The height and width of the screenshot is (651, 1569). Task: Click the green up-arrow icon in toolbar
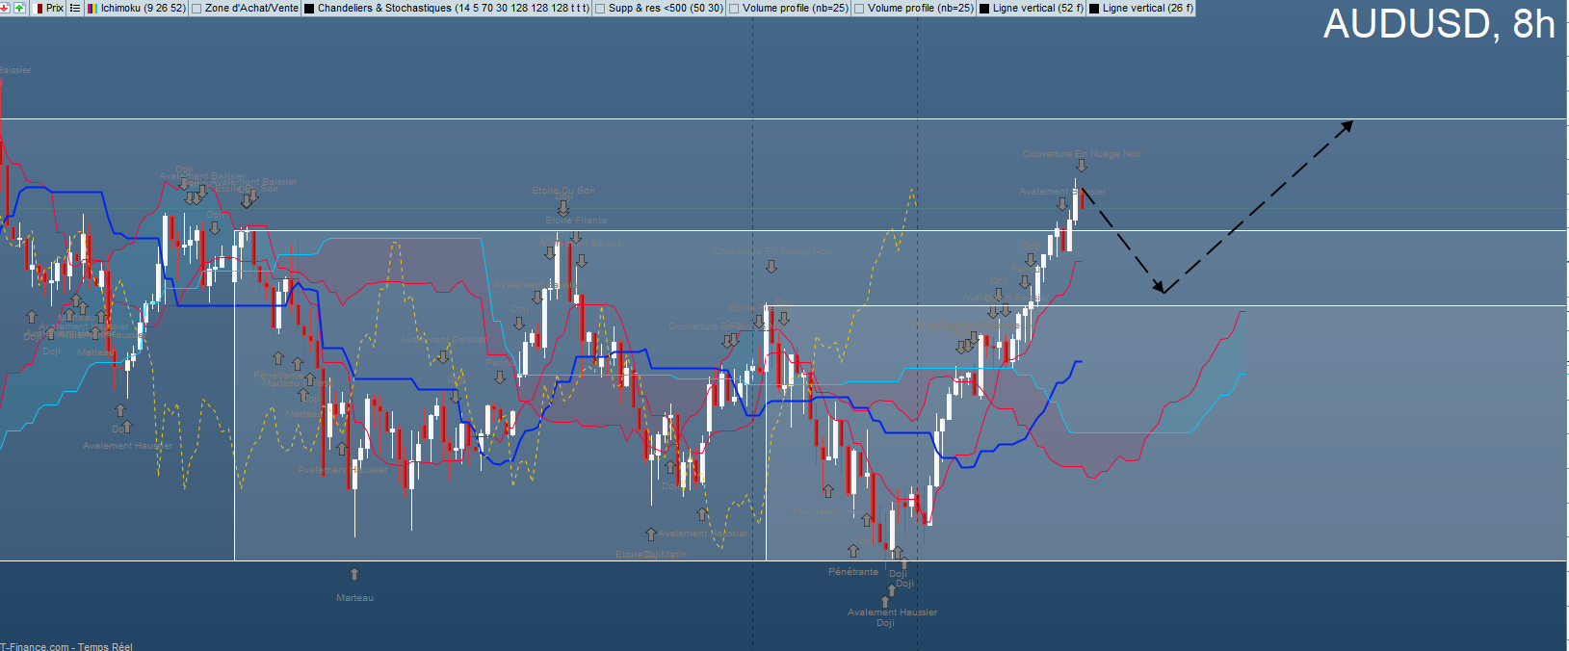(19, 8)
